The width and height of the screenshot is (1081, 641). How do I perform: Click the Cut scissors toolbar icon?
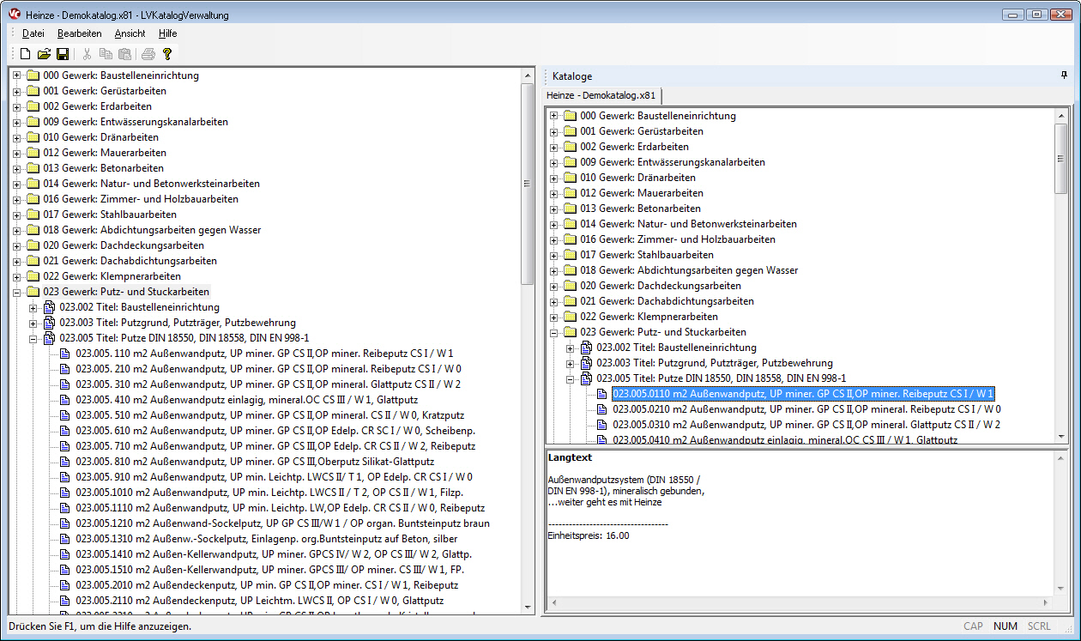[x=87, y=54]
